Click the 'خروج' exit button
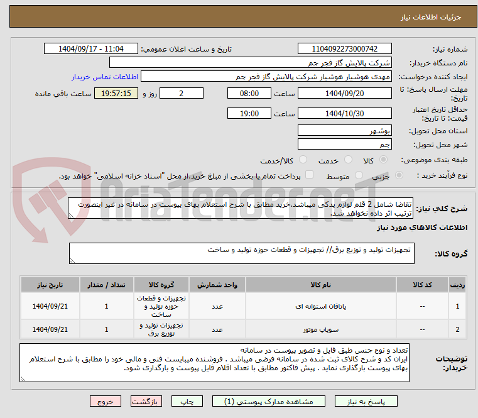 [x=105, y=400]
